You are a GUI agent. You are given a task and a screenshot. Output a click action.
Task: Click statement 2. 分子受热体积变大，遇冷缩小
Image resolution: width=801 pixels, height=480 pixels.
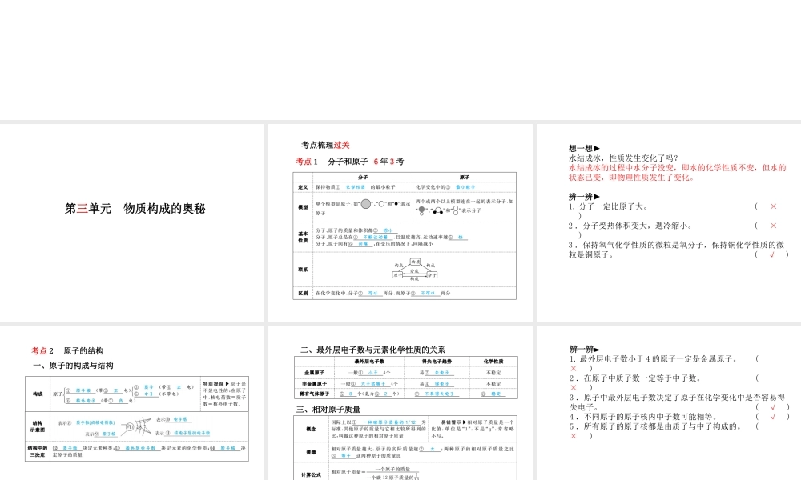click(x=630, y=226)
